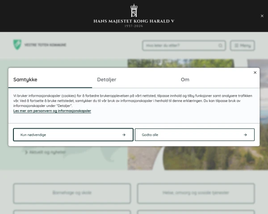
Task: Click the landscape hero photo
Action: pyautogui.click(x=198, y=158)
